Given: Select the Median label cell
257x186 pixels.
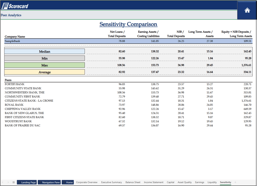Looking at the screenshot, I should [x=44, y=51].
